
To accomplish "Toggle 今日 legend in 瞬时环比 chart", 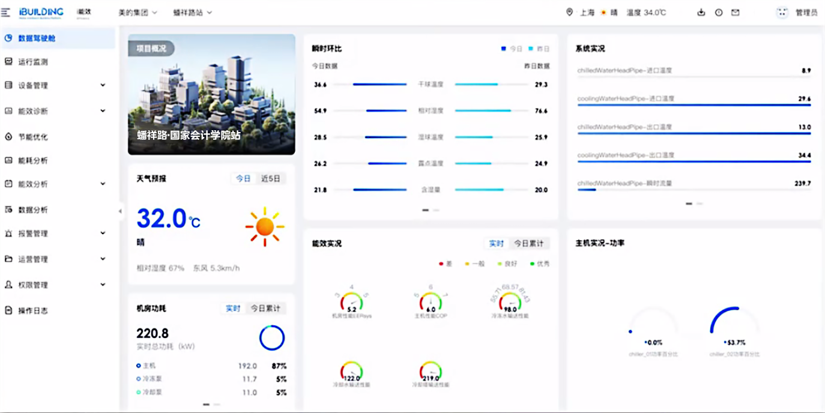I will [512, 49].
